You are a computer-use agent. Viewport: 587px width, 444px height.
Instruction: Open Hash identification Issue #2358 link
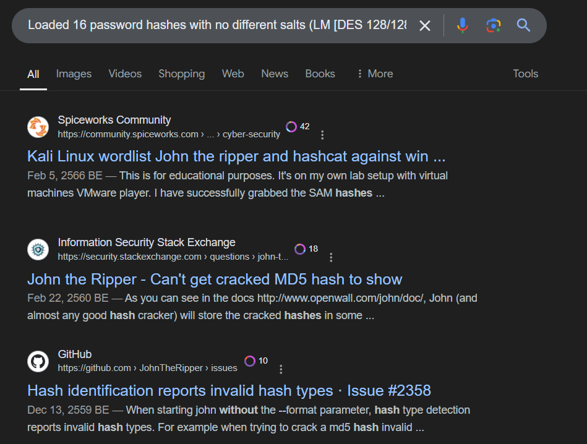click(229, 391)
